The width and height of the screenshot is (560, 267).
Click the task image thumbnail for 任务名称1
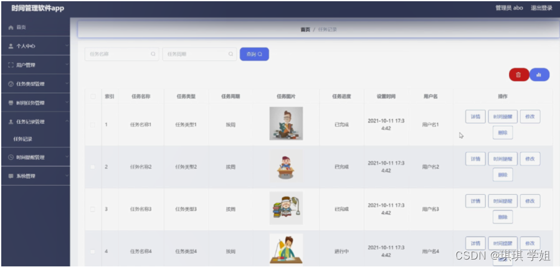[x=286, y=123]
